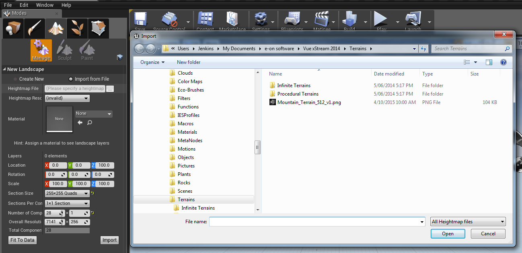Select the landscape Paint tool beside Sculpt
522x253 pixels.
point(87,50)
